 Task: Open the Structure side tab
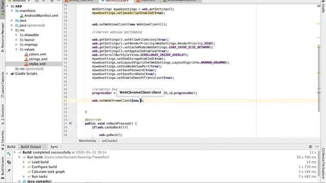coord(3,114)
